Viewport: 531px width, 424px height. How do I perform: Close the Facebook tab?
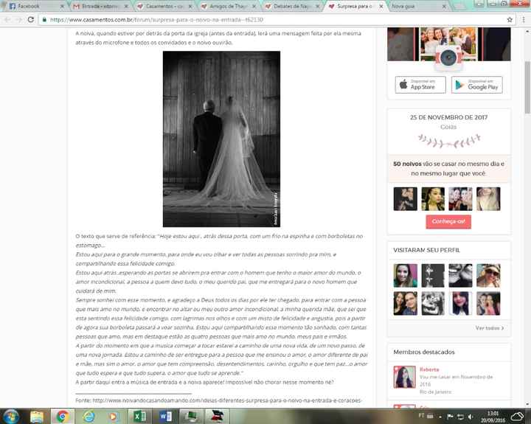(x=62, y=7)
